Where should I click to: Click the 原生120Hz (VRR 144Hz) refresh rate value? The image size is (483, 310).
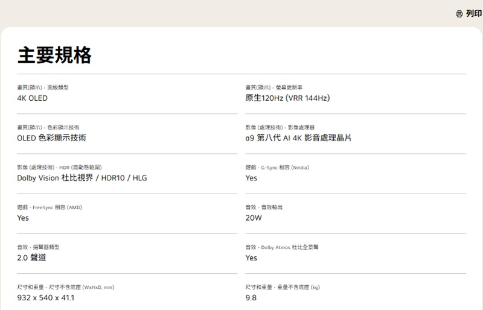[x=287, y=98]
